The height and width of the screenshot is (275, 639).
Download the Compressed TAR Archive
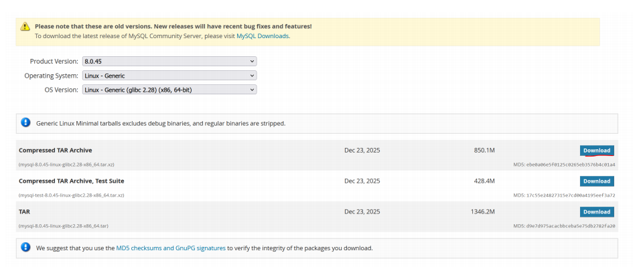click(597, 151)
